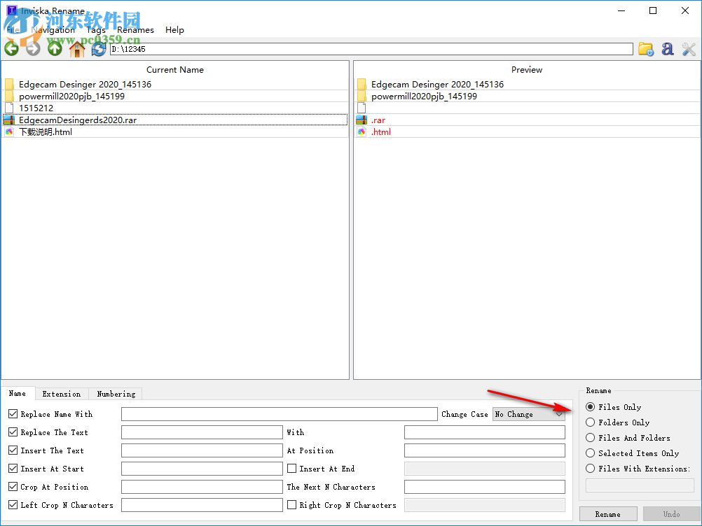
Task: Select Folders Only radio option
Action: point(591,422)
